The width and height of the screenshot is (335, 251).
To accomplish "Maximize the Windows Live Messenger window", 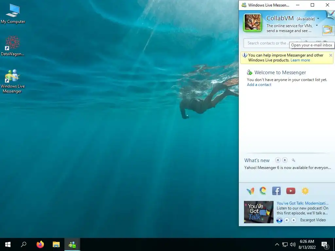I will pos(312,5).
